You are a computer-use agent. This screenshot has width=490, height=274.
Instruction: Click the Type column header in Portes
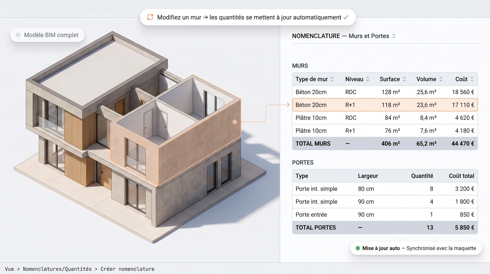point(302,176)
